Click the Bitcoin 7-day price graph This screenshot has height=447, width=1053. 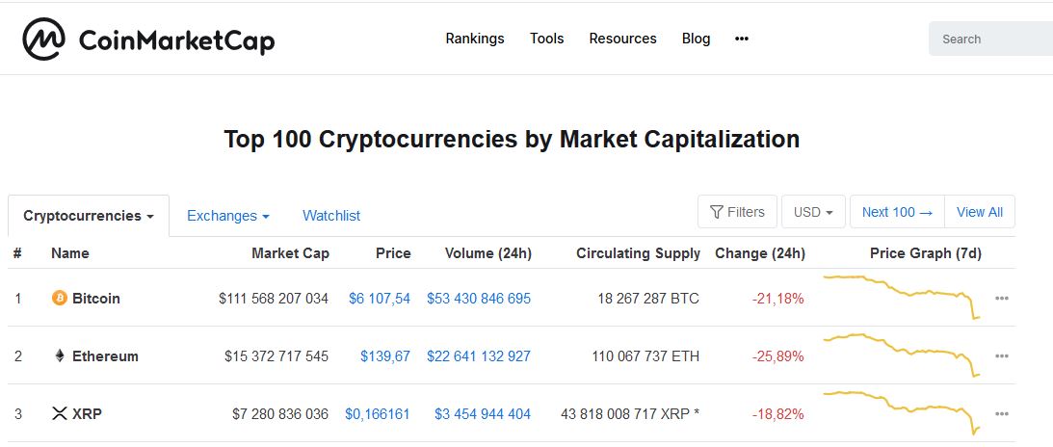coord(901,296)
